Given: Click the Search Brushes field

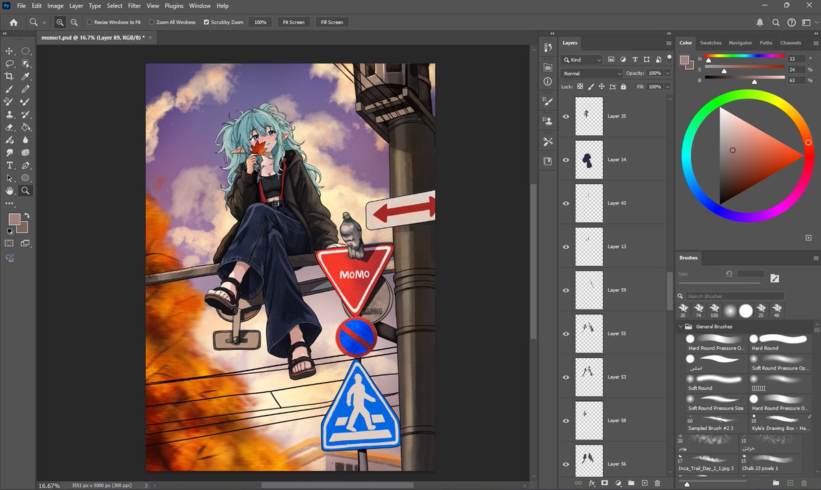Looking at the screenshot, I should (x=735, y=296).
